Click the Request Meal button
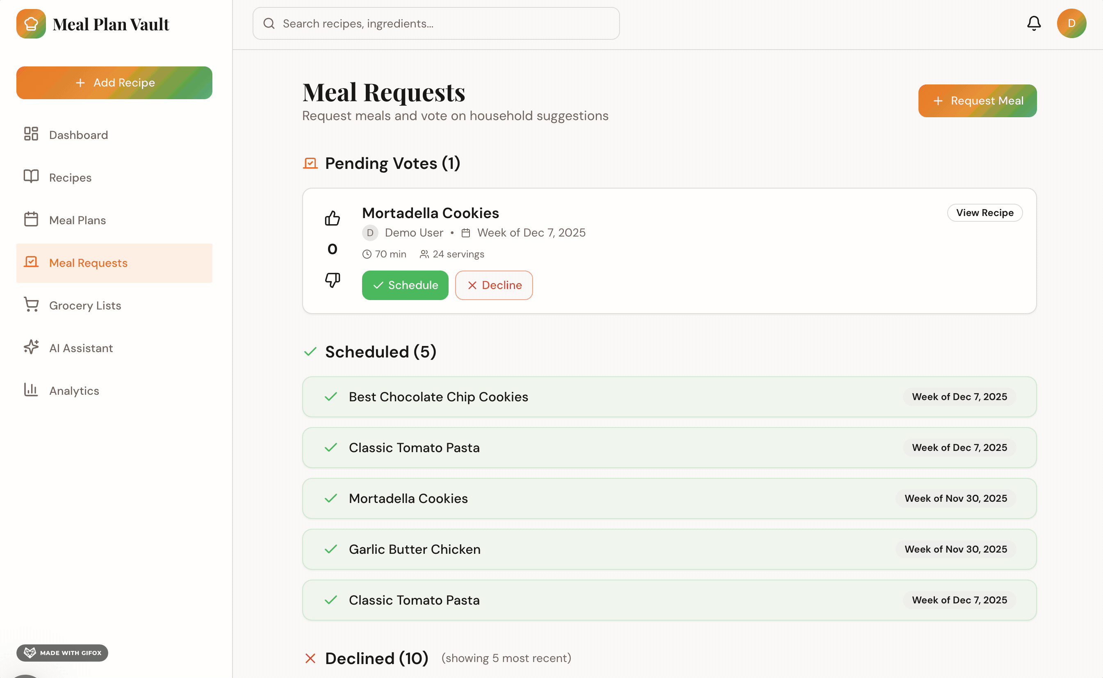Viewport: 1103px width, 678px height. (977, 100)
